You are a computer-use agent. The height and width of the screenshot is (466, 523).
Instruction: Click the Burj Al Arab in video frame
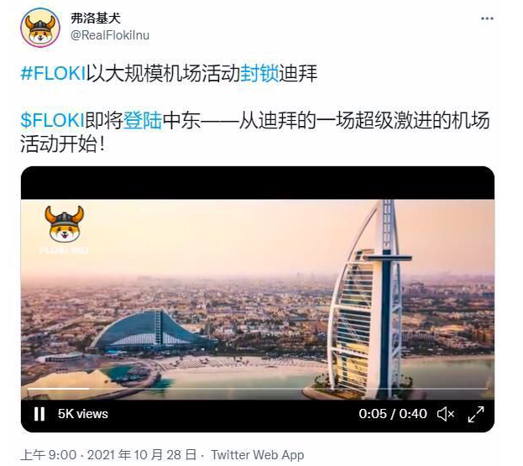pos(370,299)
